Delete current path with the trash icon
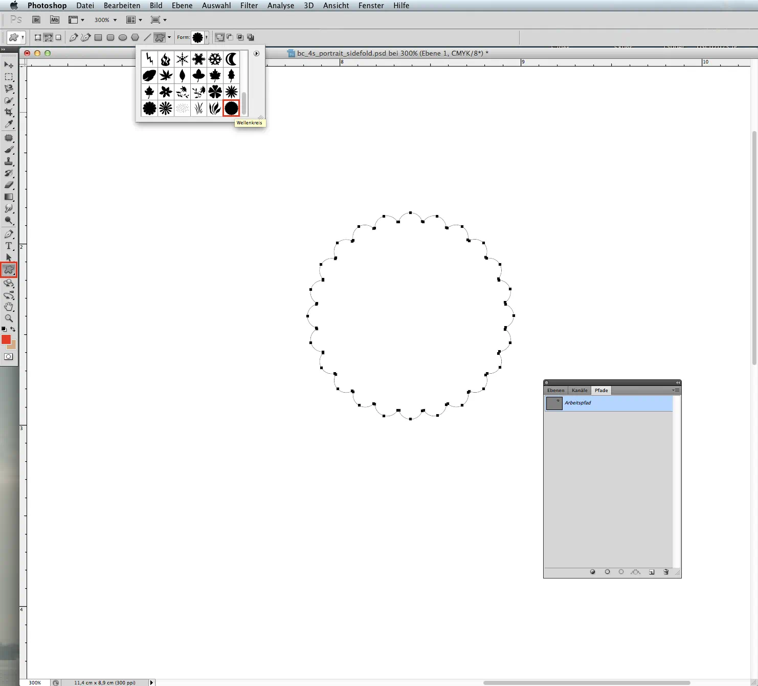Image resolution: width=758 pixels, height=686 pixels. (x=666, y=572)
